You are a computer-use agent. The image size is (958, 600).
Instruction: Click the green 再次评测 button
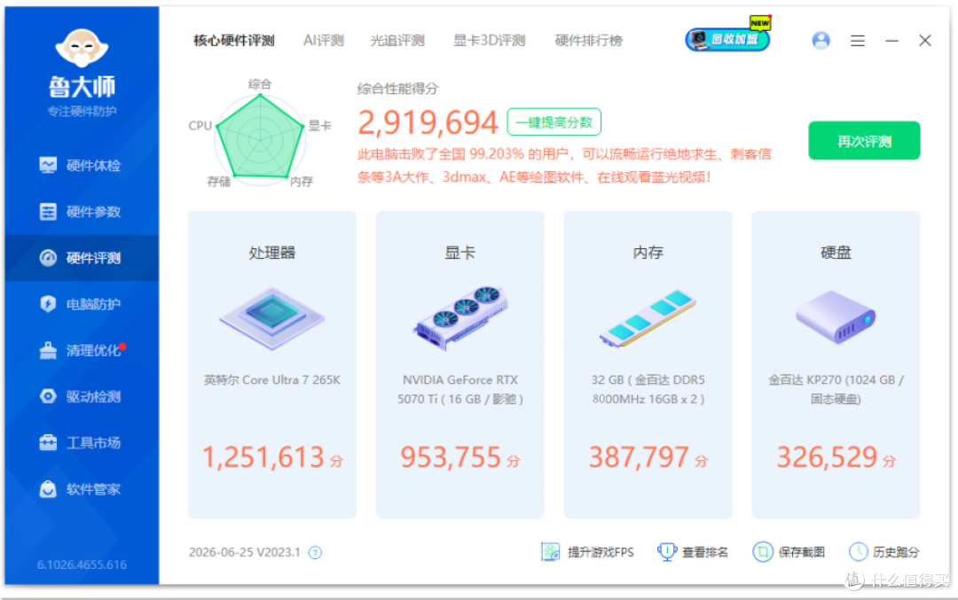[864, 141]
